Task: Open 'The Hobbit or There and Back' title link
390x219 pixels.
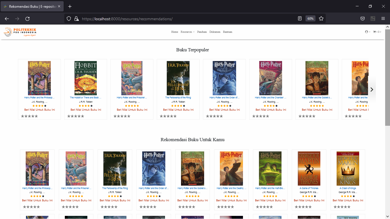Action: click(86, 98)
